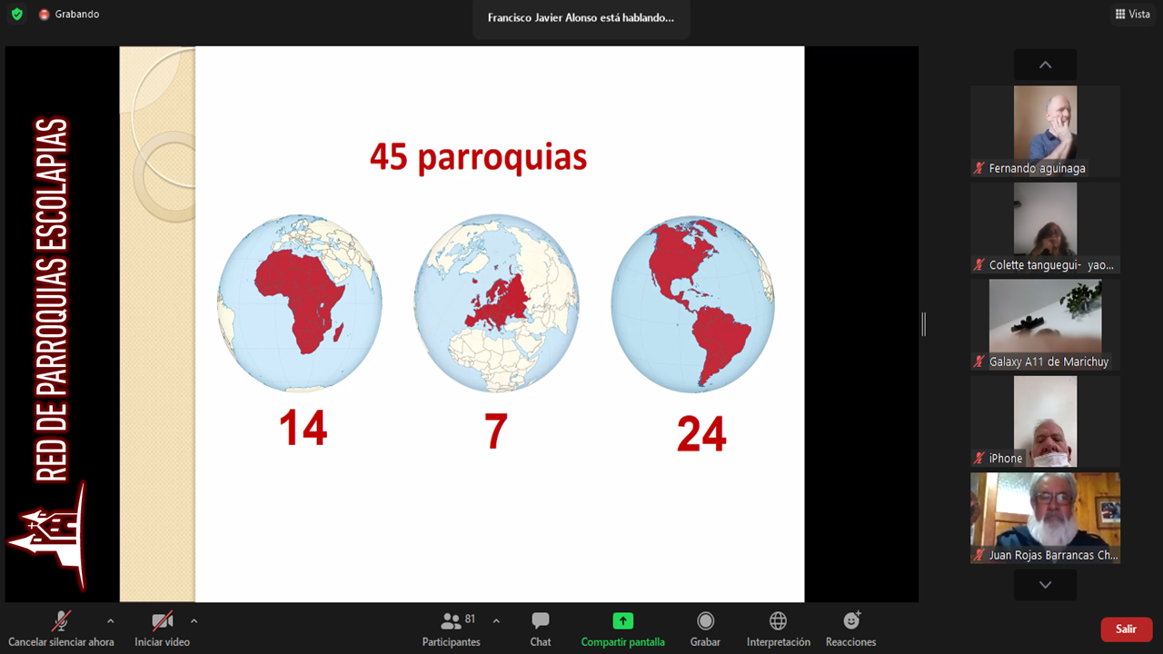Click the Grabar record icon
The image size is (1163, 654).
tap(705, 621)
